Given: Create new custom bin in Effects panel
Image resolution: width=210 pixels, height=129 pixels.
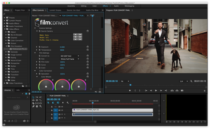Looking at the screenshot, I should pos(23,86).
